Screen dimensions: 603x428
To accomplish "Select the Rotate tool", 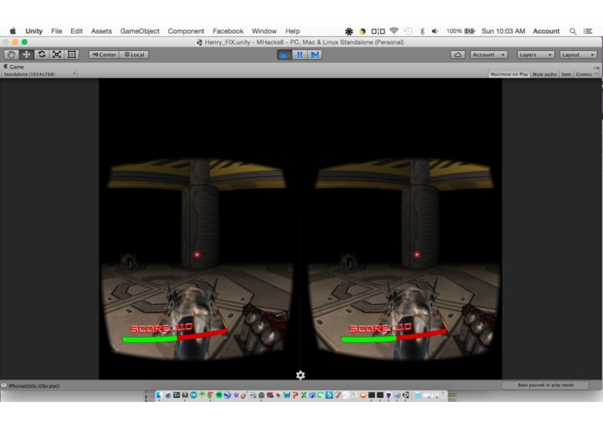I will tap(42, 55).
